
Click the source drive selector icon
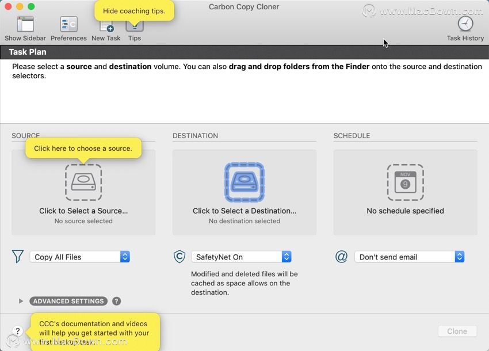(x=83, y=182)
